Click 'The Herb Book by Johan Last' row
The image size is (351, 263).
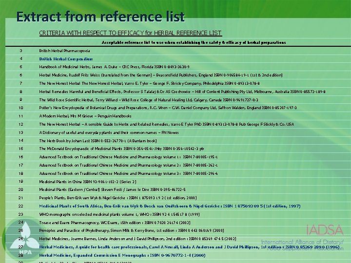click(98, 141)
